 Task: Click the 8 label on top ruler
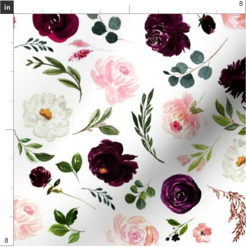tap(241, 4)
